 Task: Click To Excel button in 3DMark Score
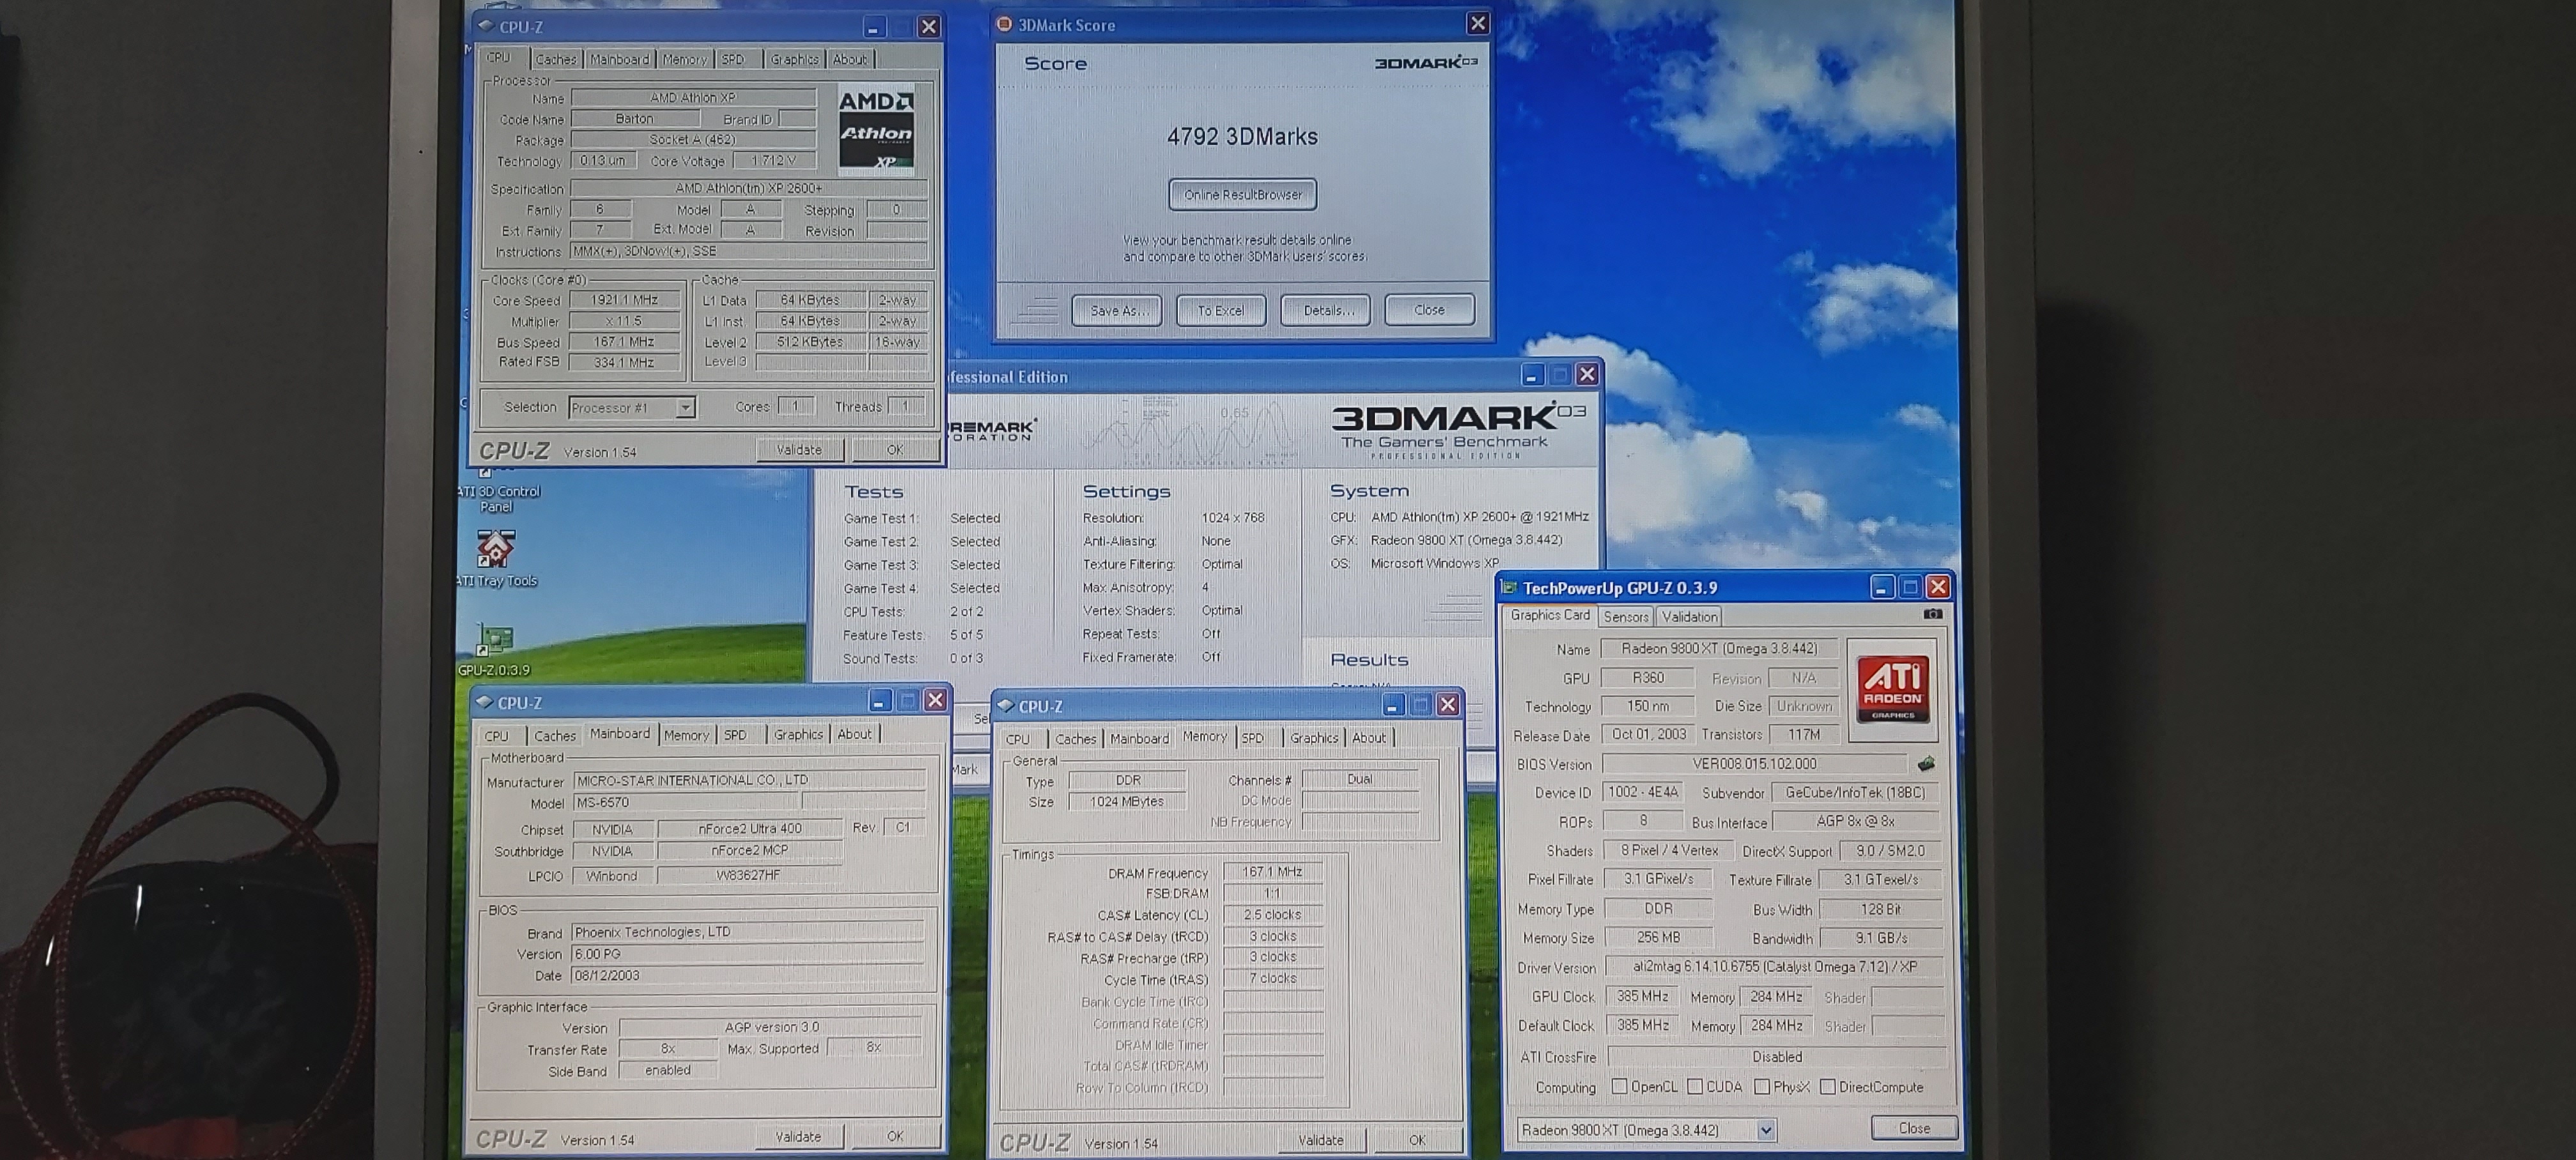click(x=1221, y=311)
